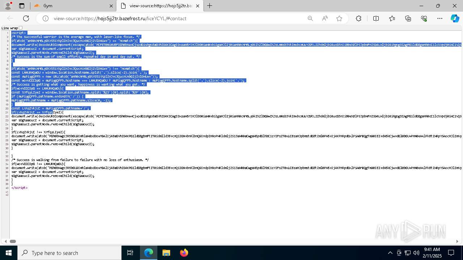Launch Copilot sidebar
This screenshot has height=260, width=463.
(455, 18)
